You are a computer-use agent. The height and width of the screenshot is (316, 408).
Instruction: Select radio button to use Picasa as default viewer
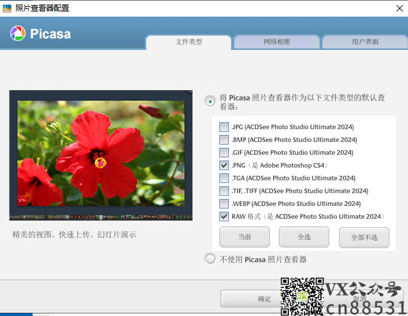[210, 102]
